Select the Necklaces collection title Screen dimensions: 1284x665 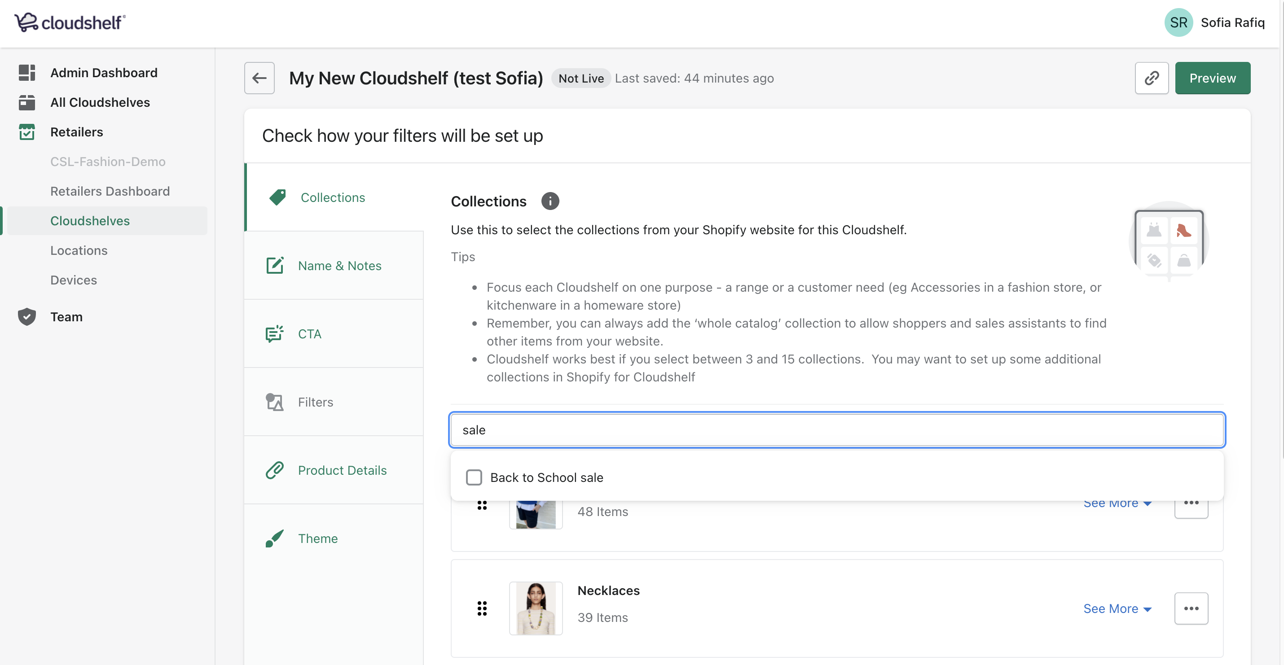coord(609,590)
